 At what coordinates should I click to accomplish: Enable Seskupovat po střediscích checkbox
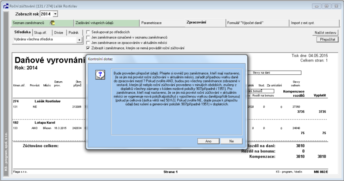coord(88,32)
